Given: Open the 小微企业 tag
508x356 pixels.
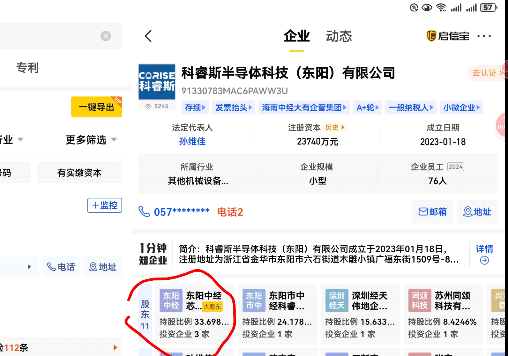Looking at the screenshot, I should (x=461, y=108).
